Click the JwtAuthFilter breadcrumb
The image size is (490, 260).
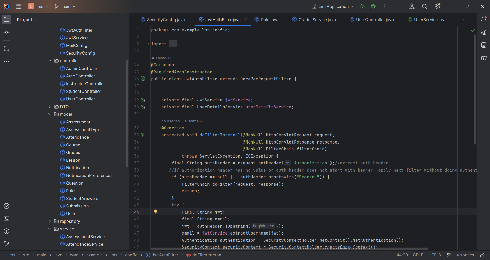click(162, 255)
